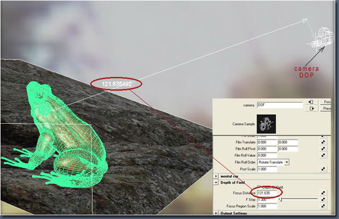Click the map button beside Focus Distance

click(x=323, y=192)
